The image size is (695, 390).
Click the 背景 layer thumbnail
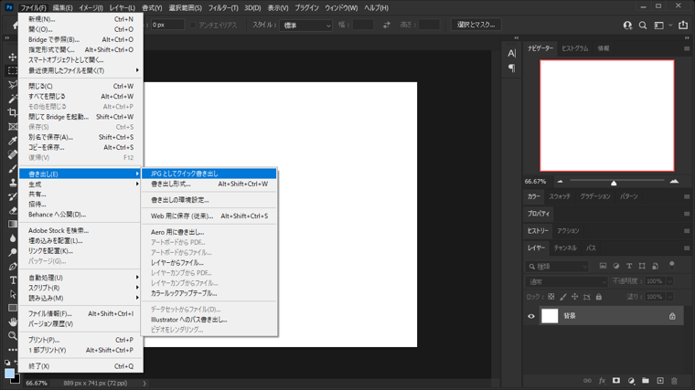point(550,316)
